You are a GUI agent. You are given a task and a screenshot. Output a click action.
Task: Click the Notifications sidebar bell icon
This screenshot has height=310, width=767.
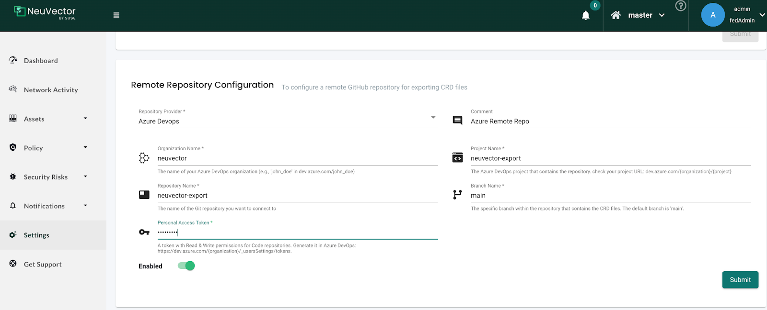pos(13,206)
